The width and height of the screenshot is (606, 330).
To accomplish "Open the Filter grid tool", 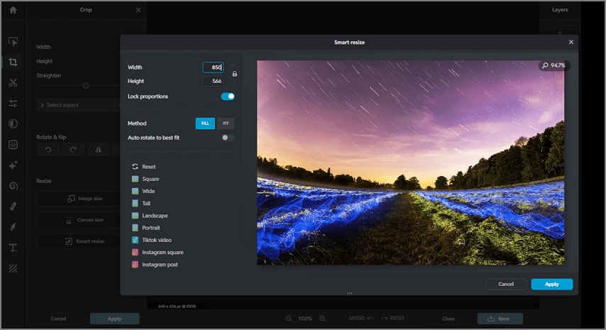I will pyautogui.click(x=13, y=145).
